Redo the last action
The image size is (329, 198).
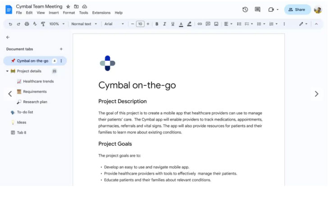pos(18,24)
